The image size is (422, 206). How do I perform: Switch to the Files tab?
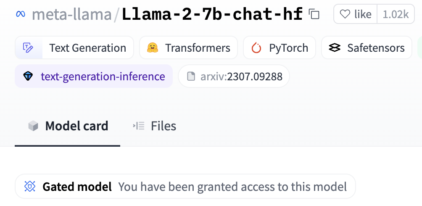(155, 126)
